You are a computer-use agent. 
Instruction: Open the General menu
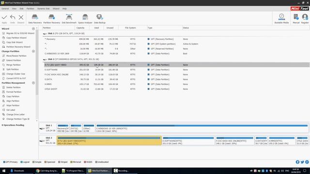(5, 9)
